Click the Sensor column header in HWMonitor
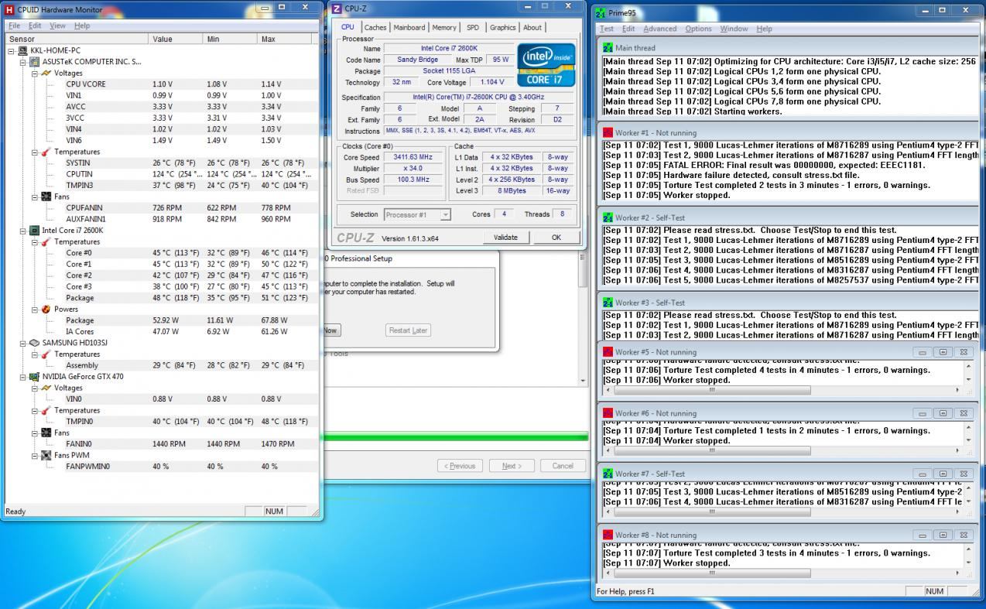 point(77,39)
